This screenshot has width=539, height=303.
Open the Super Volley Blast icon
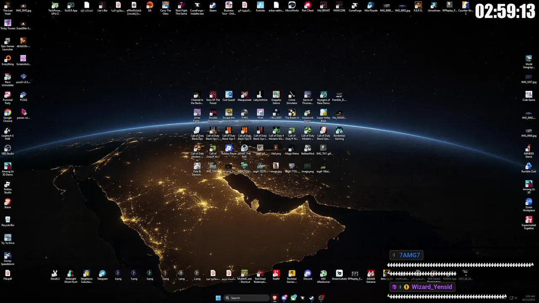(x=323, y=116)
